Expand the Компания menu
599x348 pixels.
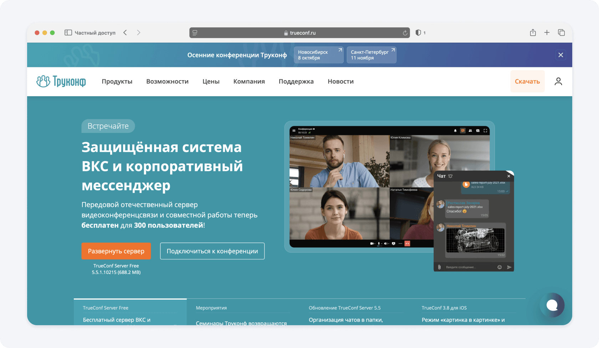[249, 82]
